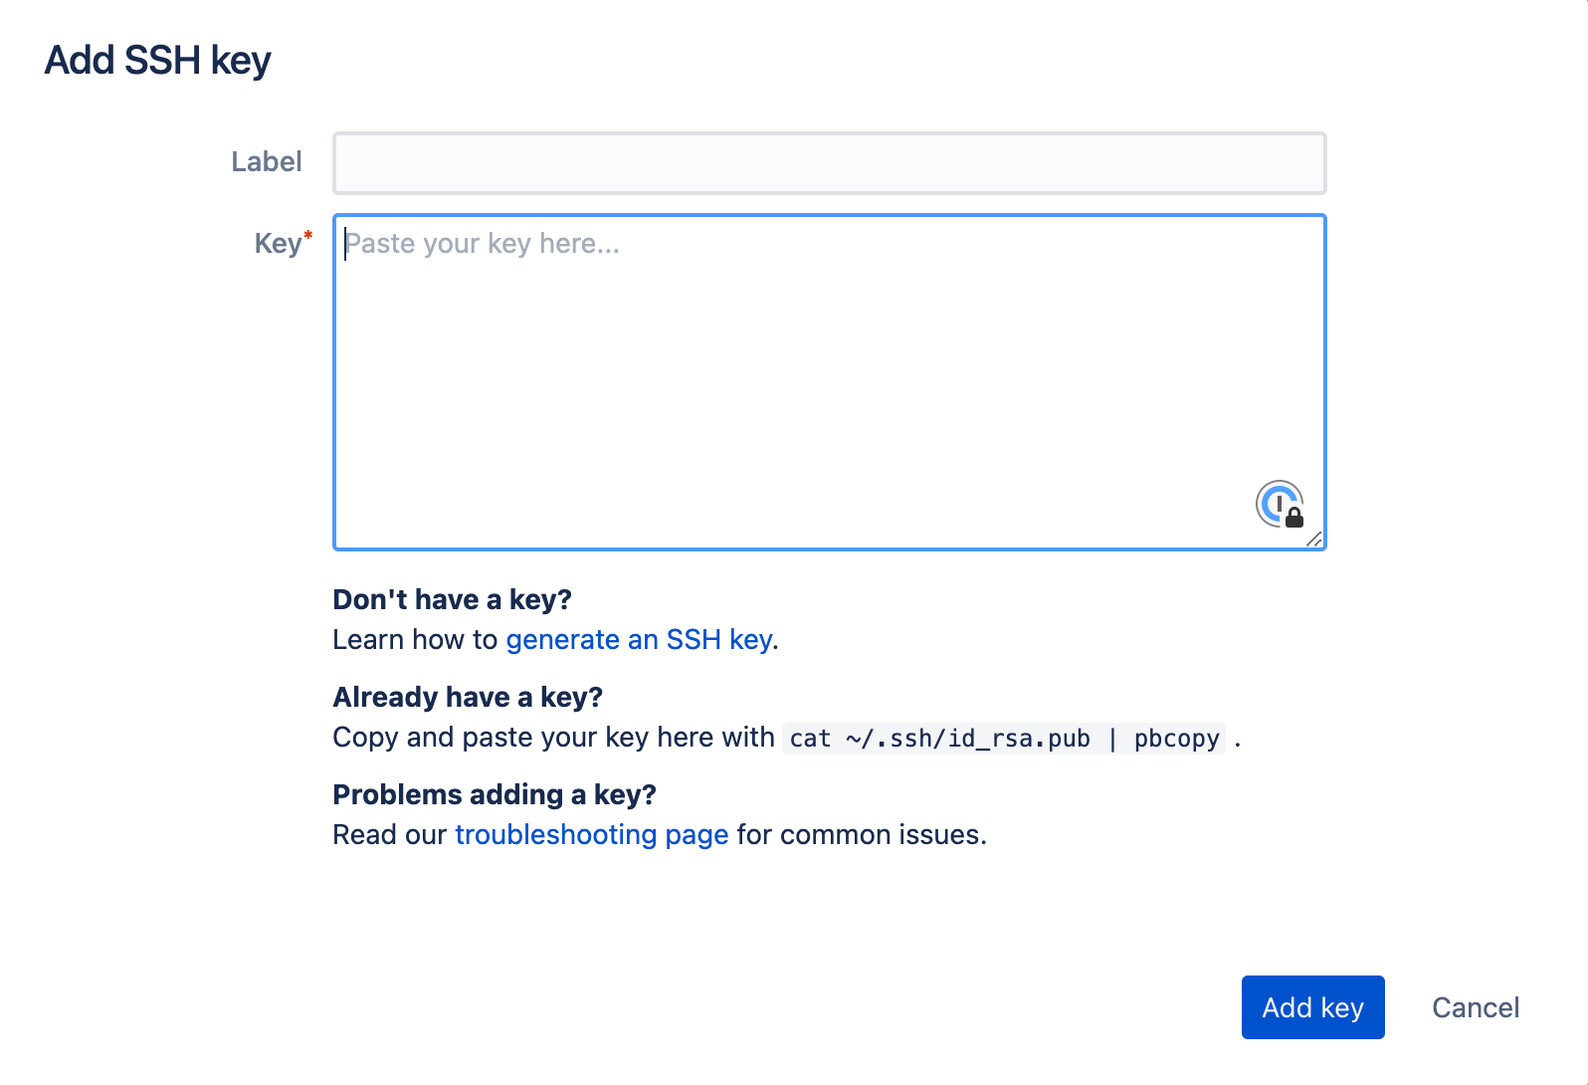Open the 'generate an SSH key' link
Screen dimensions: 1588x1085
(x=639, y=639)
